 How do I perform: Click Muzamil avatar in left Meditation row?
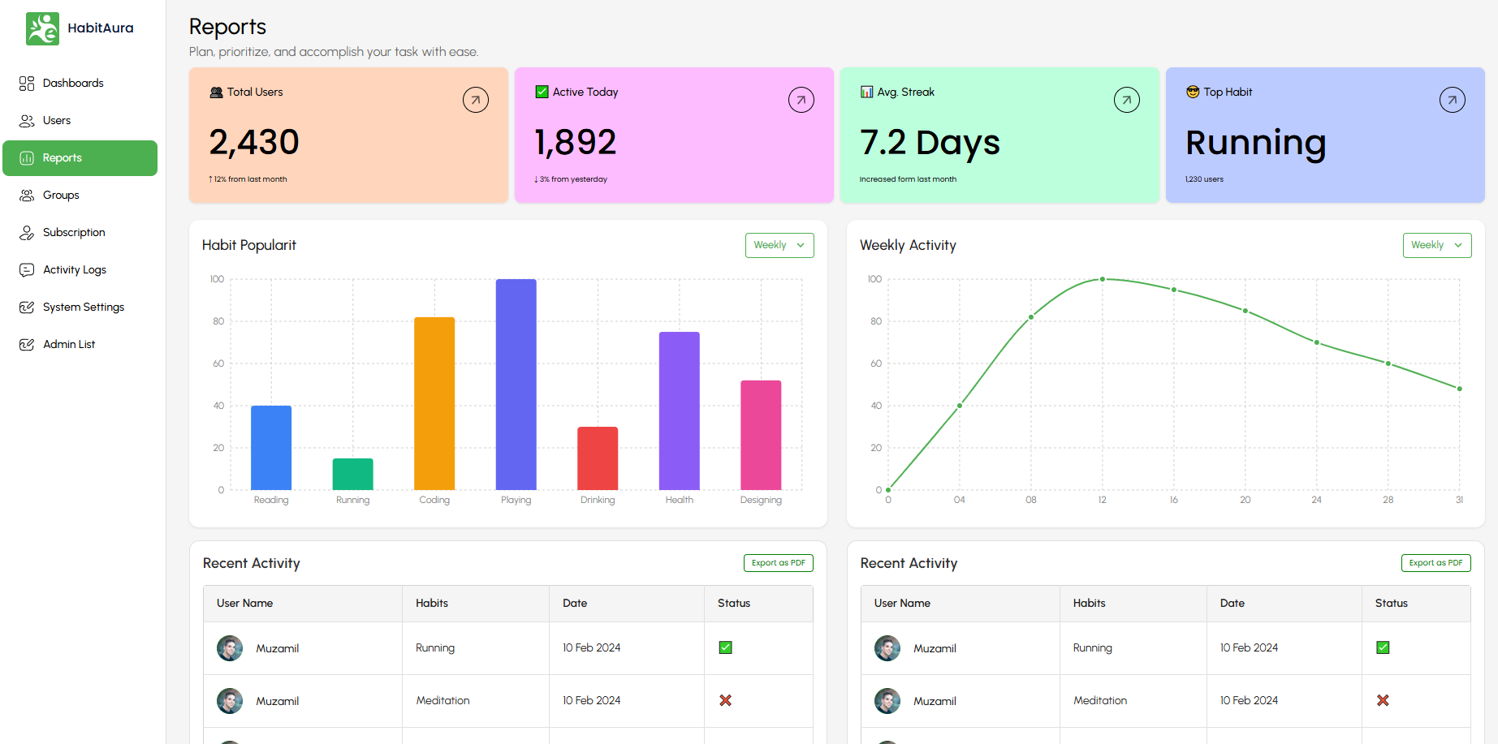[x=230, y=701]
